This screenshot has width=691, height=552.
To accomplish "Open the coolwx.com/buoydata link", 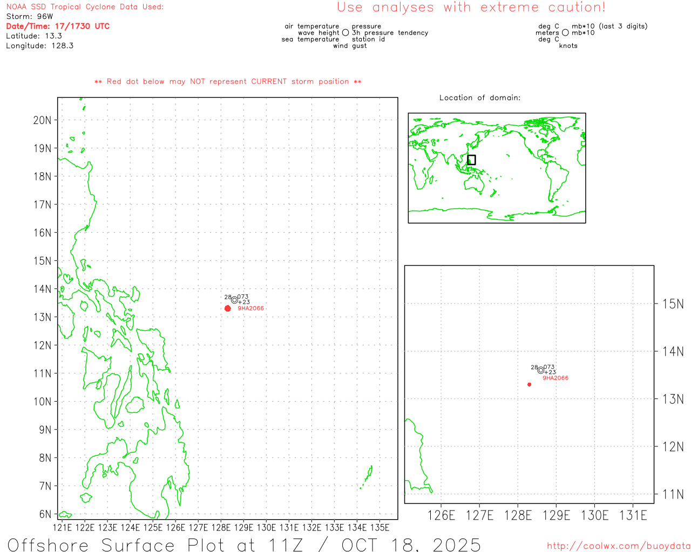I will pyautogui.click(x=618, y=546).
